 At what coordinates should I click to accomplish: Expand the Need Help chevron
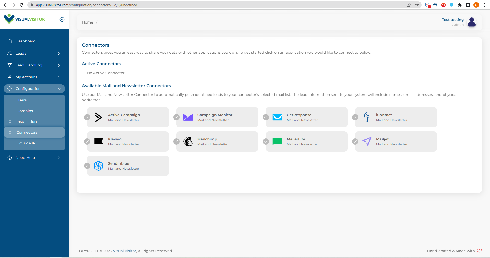point(59,158)
